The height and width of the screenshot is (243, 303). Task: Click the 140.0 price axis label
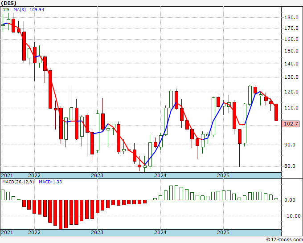tap(291, 64)
